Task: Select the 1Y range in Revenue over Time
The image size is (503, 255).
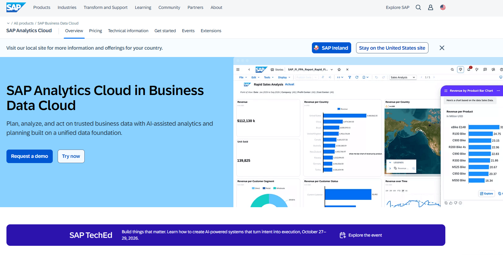Action: click(x=403, y=191)
